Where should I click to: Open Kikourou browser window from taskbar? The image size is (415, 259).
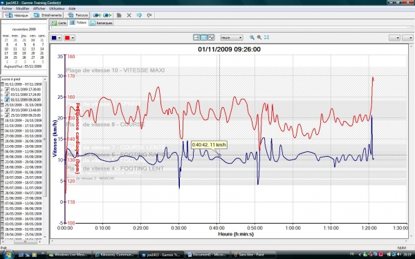coord(115,255)
